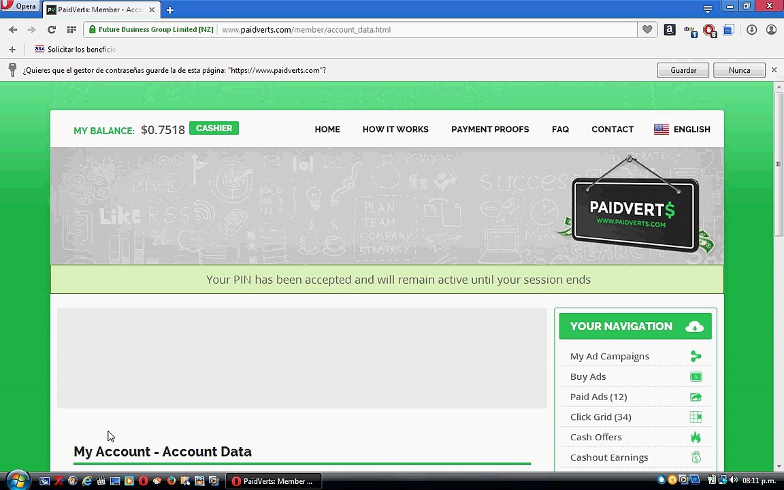The height and width of the screenshot is (490, 784).
Task: Click the blue tabs extension icon
Action: (728, 30)
